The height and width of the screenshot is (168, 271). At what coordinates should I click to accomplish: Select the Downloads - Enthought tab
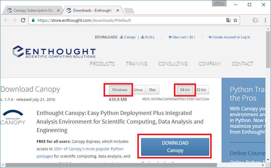(92, 10)
